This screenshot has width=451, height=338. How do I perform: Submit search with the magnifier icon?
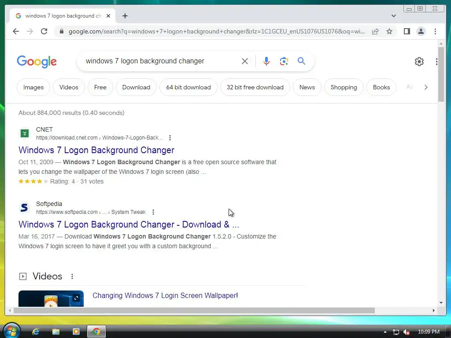point(301,61)
